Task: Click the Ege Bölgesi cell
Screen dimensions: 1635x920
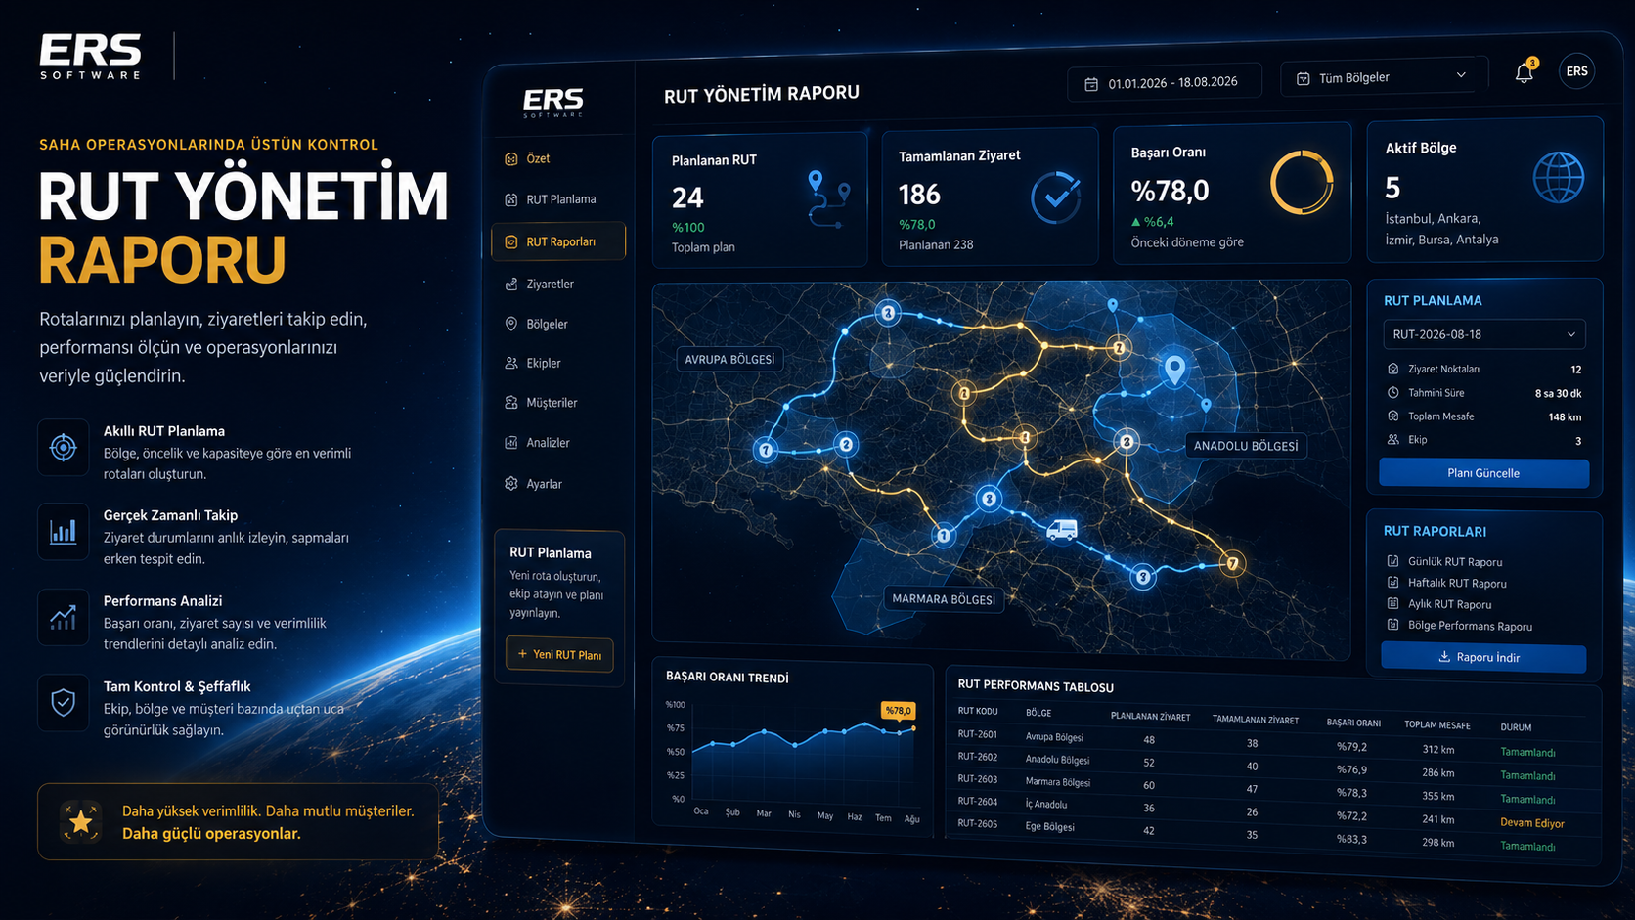Action: (x=1050, y=826)
